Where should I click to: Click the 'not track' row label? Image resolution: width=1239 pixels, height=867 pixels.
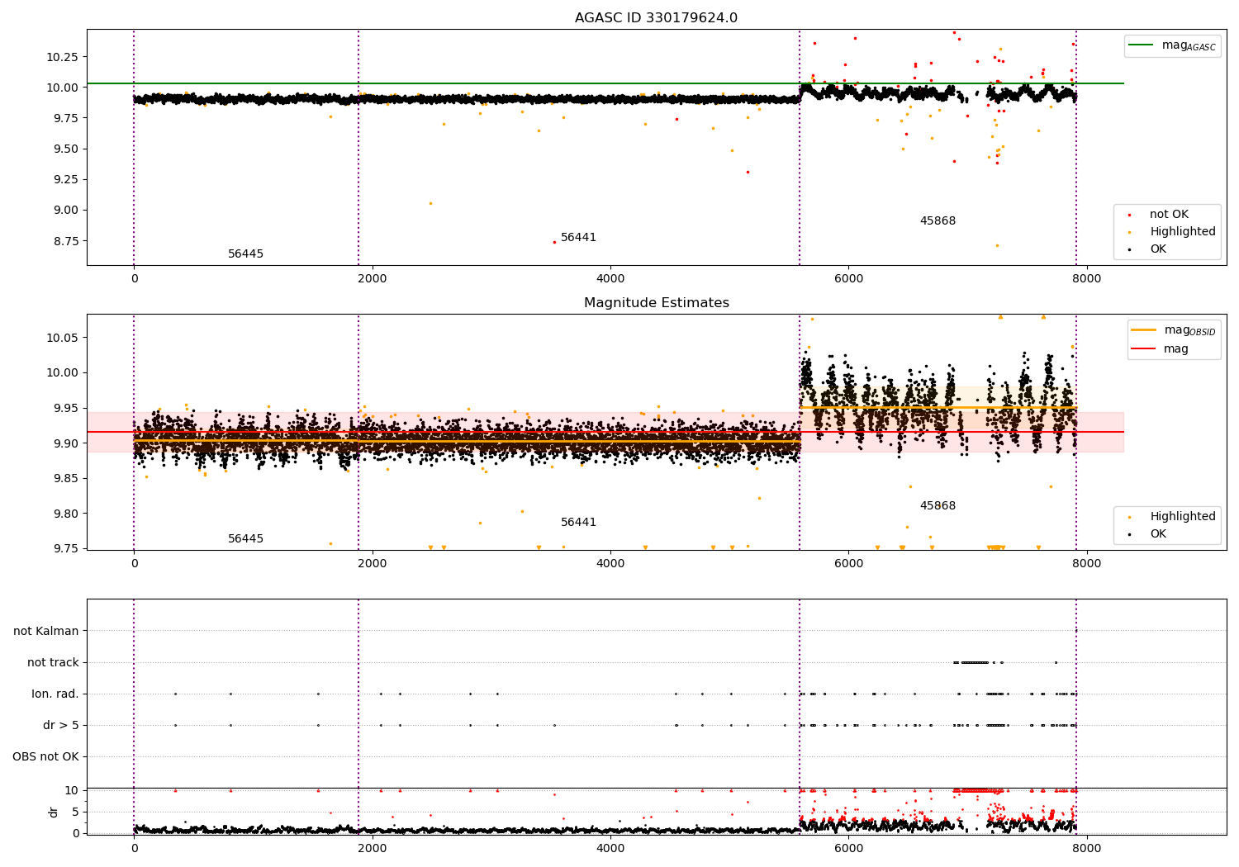pyautogui.click(x=53, y=662)
